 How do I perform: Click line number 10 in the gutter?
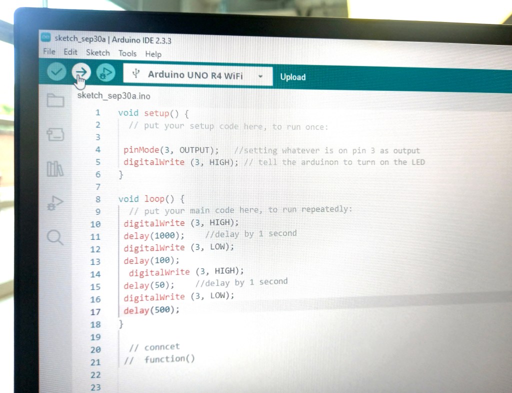coord(95,224)
